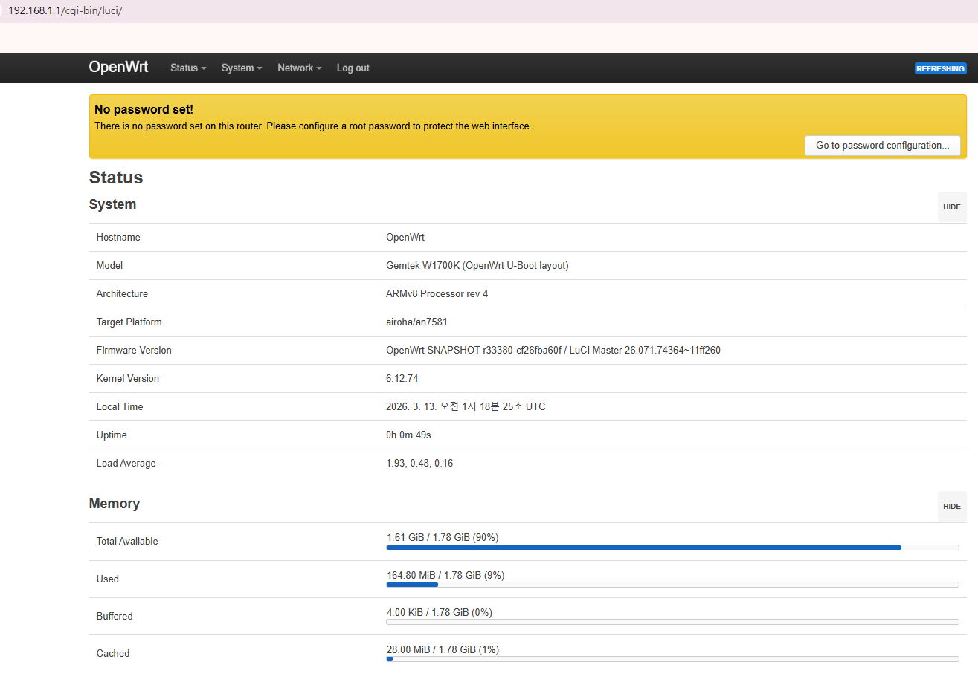Click the browser address bar URL
978x679 pixels.
coord(65,11)
